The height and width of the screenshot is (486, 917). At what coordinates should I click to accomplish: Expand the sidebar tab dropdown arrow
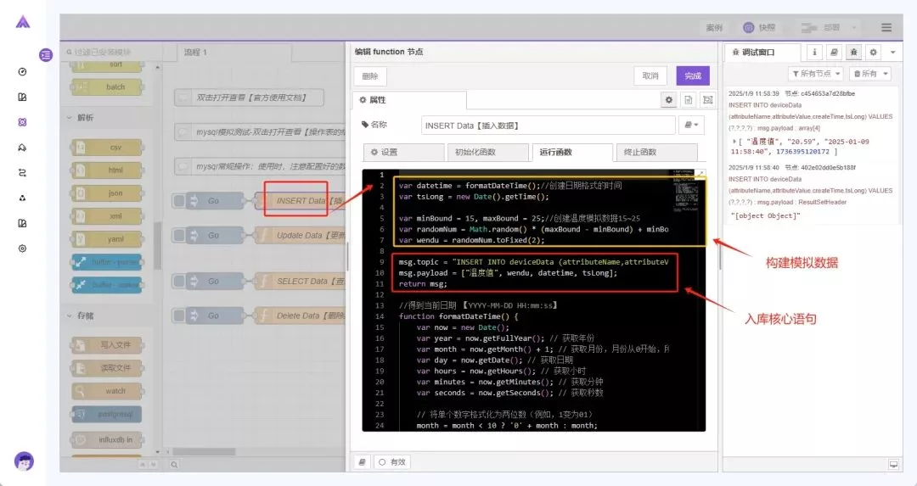[x=893, y=53]
